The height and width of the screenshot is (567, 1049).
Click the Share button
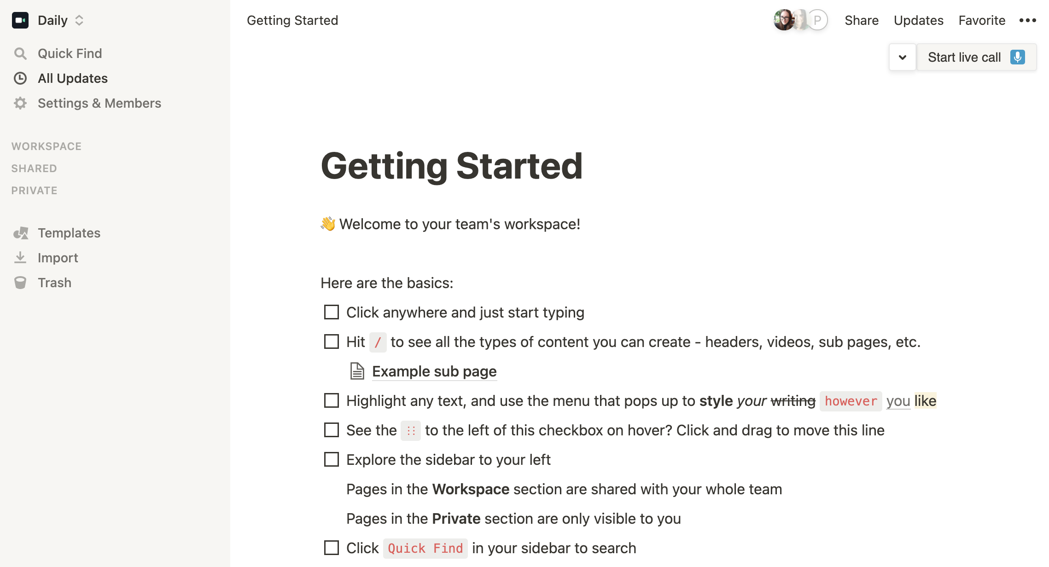(862, 20)
